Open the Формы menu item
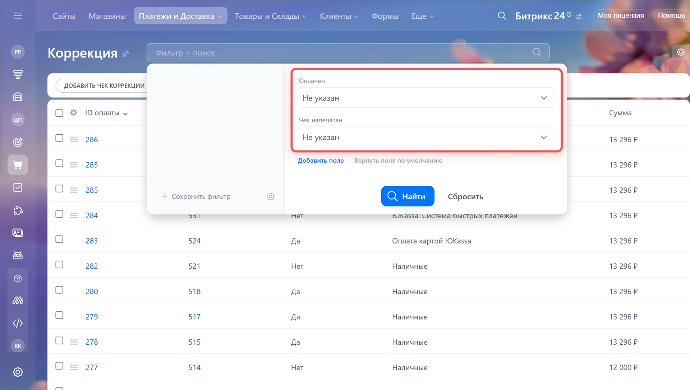690x390 pixels. [x=385, y=16]
